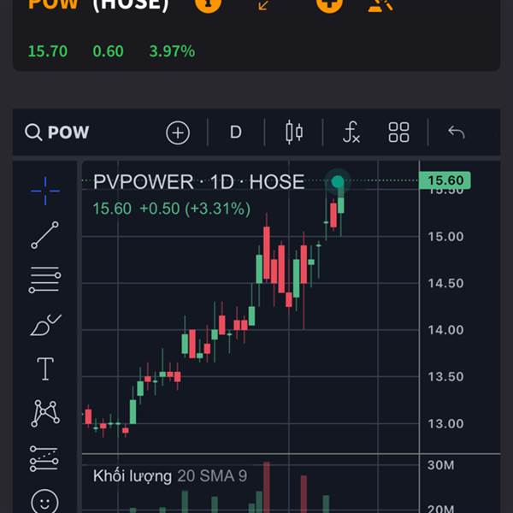
Task: Click the 15.60 current price label
Action: tap(445, 180)
